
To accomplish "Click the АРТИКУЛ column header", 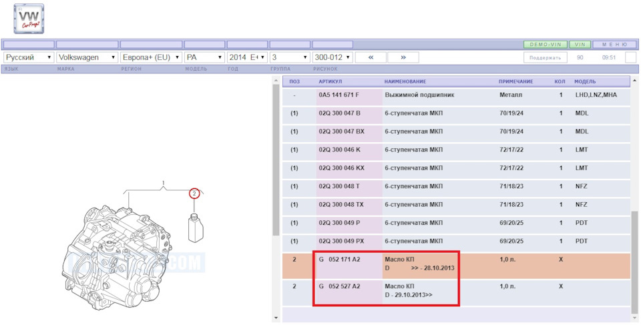I will (x=331, y=82).
